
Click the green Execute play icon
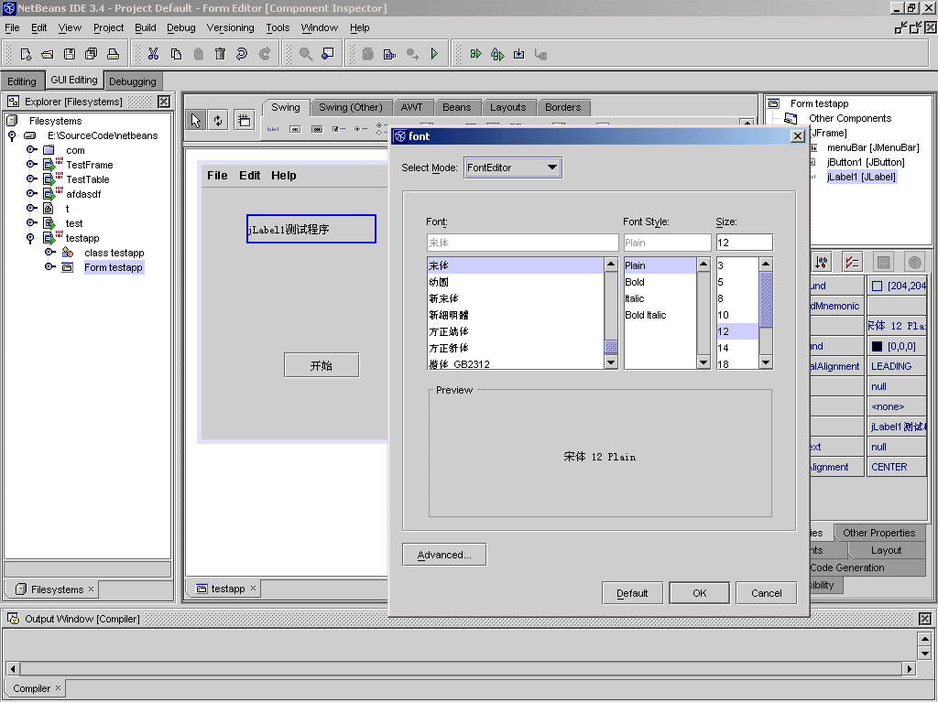(434, 54)
